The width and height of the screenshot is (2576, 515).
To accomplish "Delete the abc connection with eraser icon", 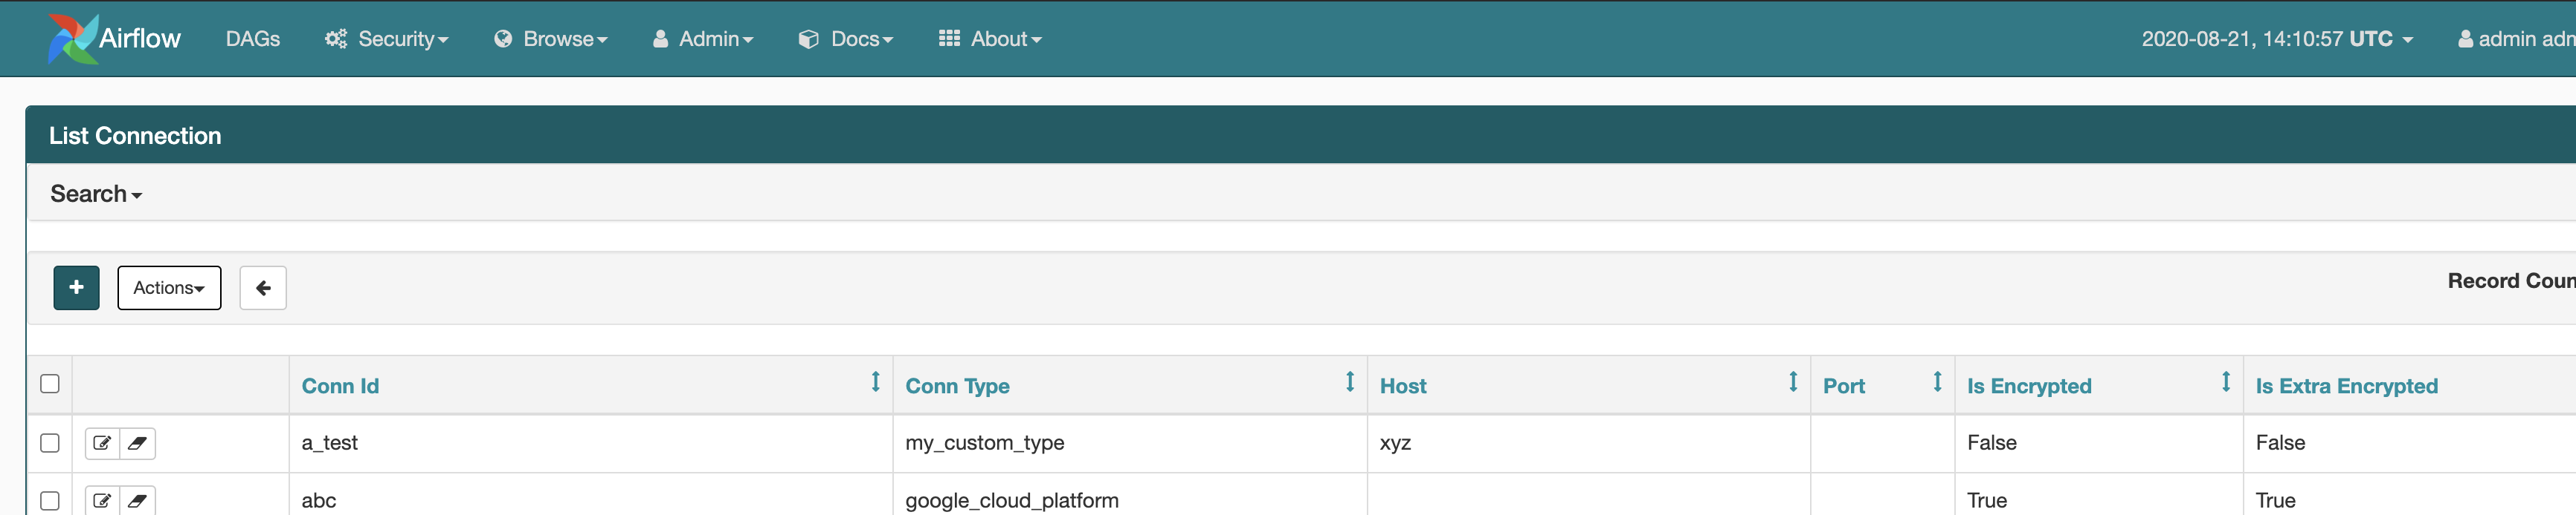I will tap(138, 500).
